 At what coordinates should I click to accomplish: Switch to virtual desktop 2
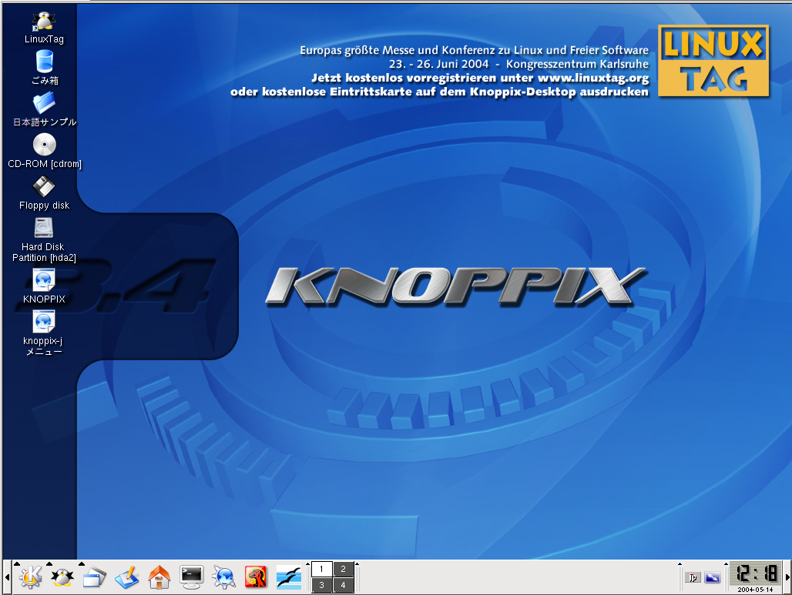coord(343,569)
